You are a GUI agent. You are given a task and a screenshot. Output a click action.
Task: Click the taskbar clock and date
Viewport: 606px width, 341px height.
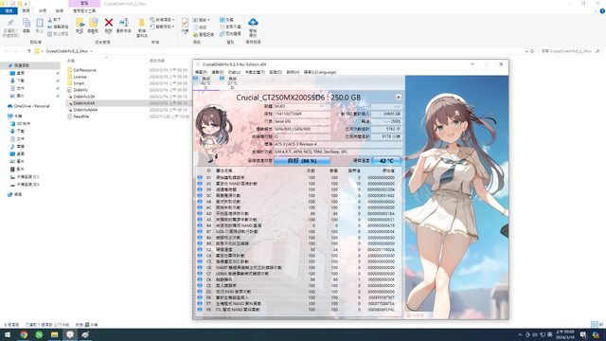[564, 334]
